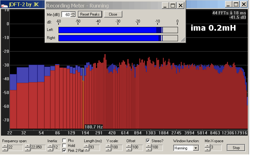
Task: Increase the Length (ms) value
Action: click(87, 146)
